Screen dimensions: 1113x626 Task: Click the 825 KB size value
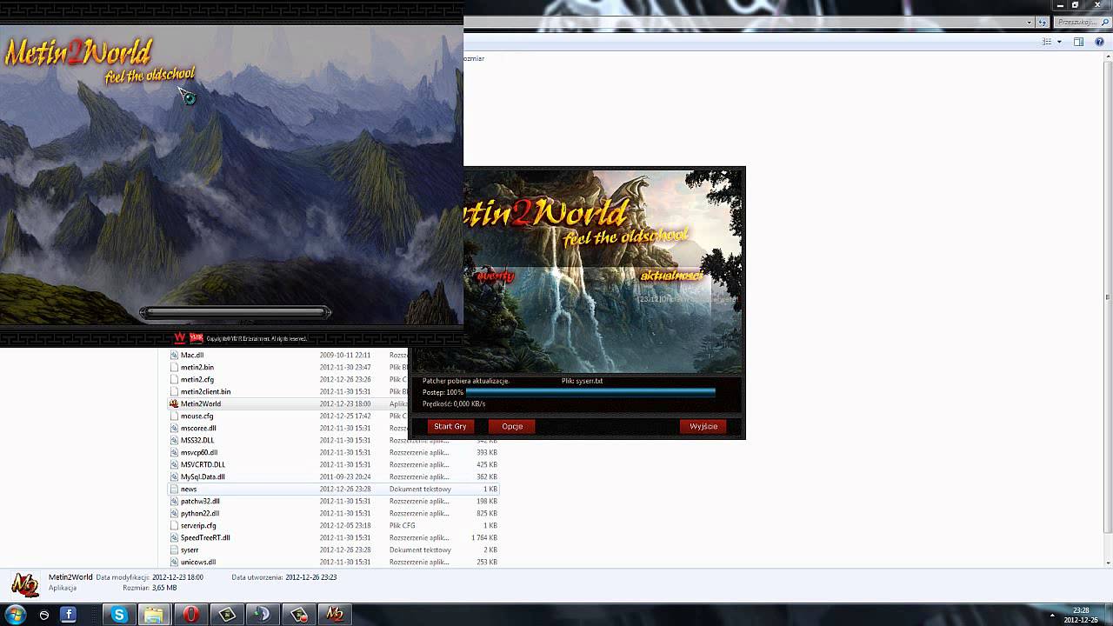click(x=487, y=513)
